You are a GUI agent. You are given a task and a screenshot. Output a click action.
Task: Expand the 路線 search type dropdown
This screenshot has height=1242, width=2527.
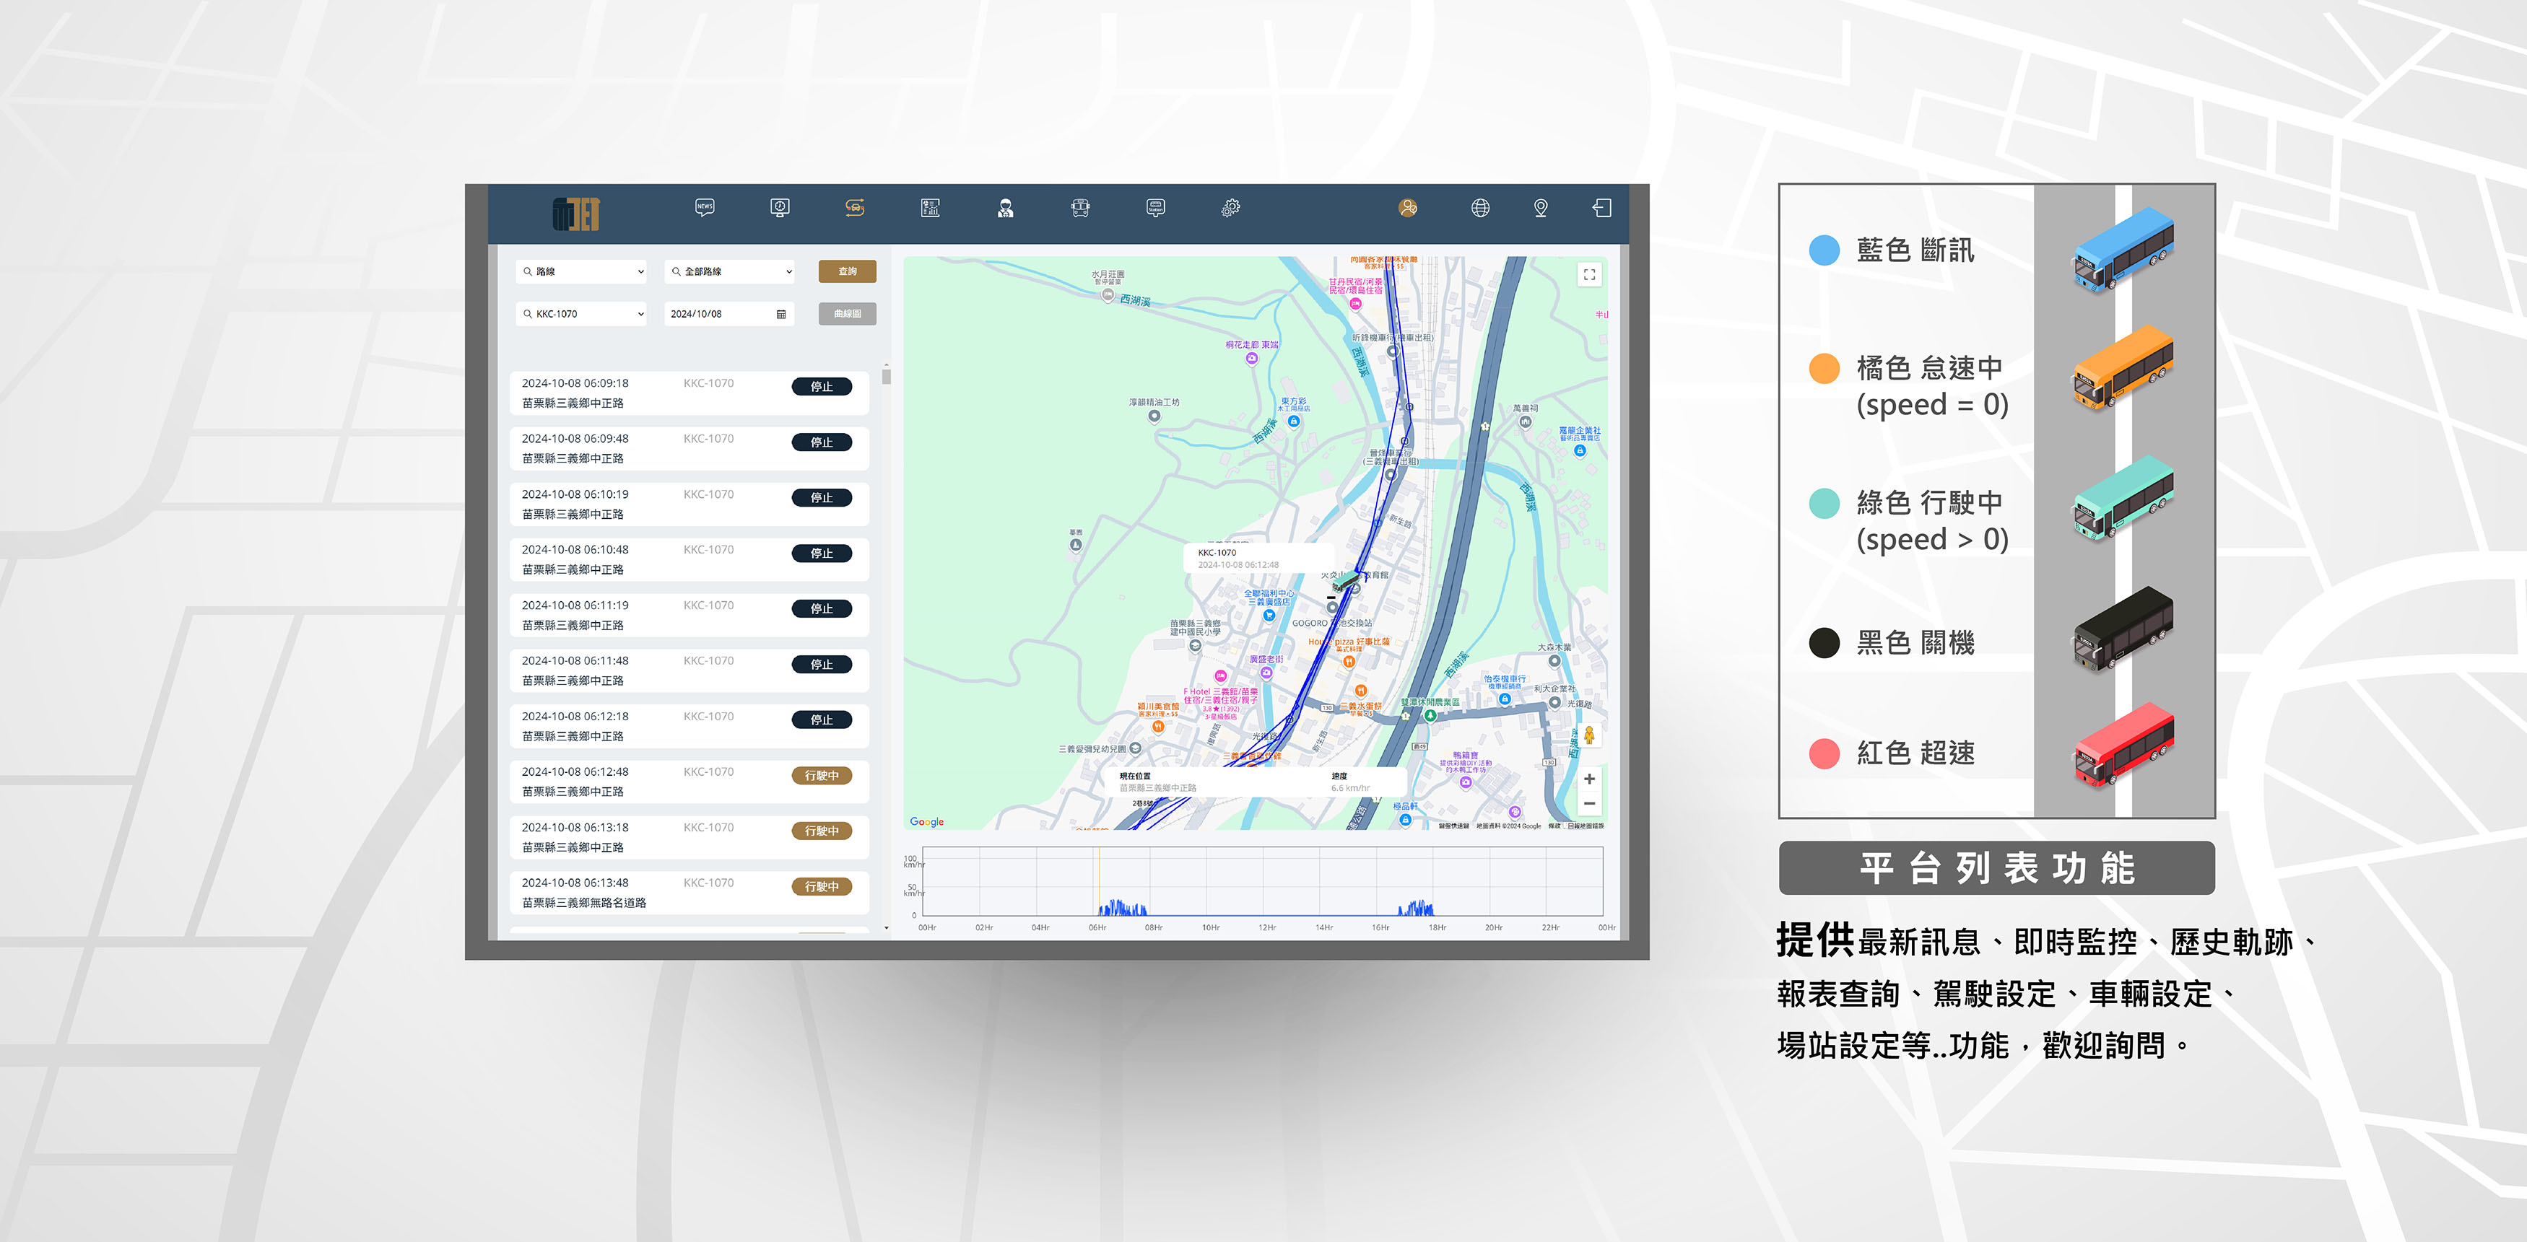coord(580,271)
